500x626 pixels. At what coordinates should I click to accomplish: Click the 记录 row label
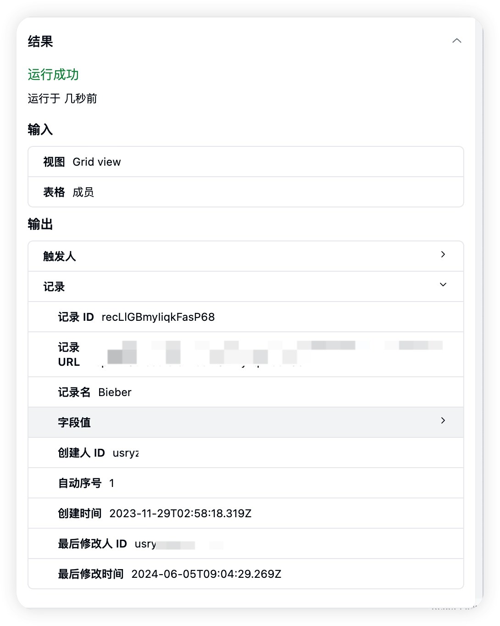click(54, 286)
